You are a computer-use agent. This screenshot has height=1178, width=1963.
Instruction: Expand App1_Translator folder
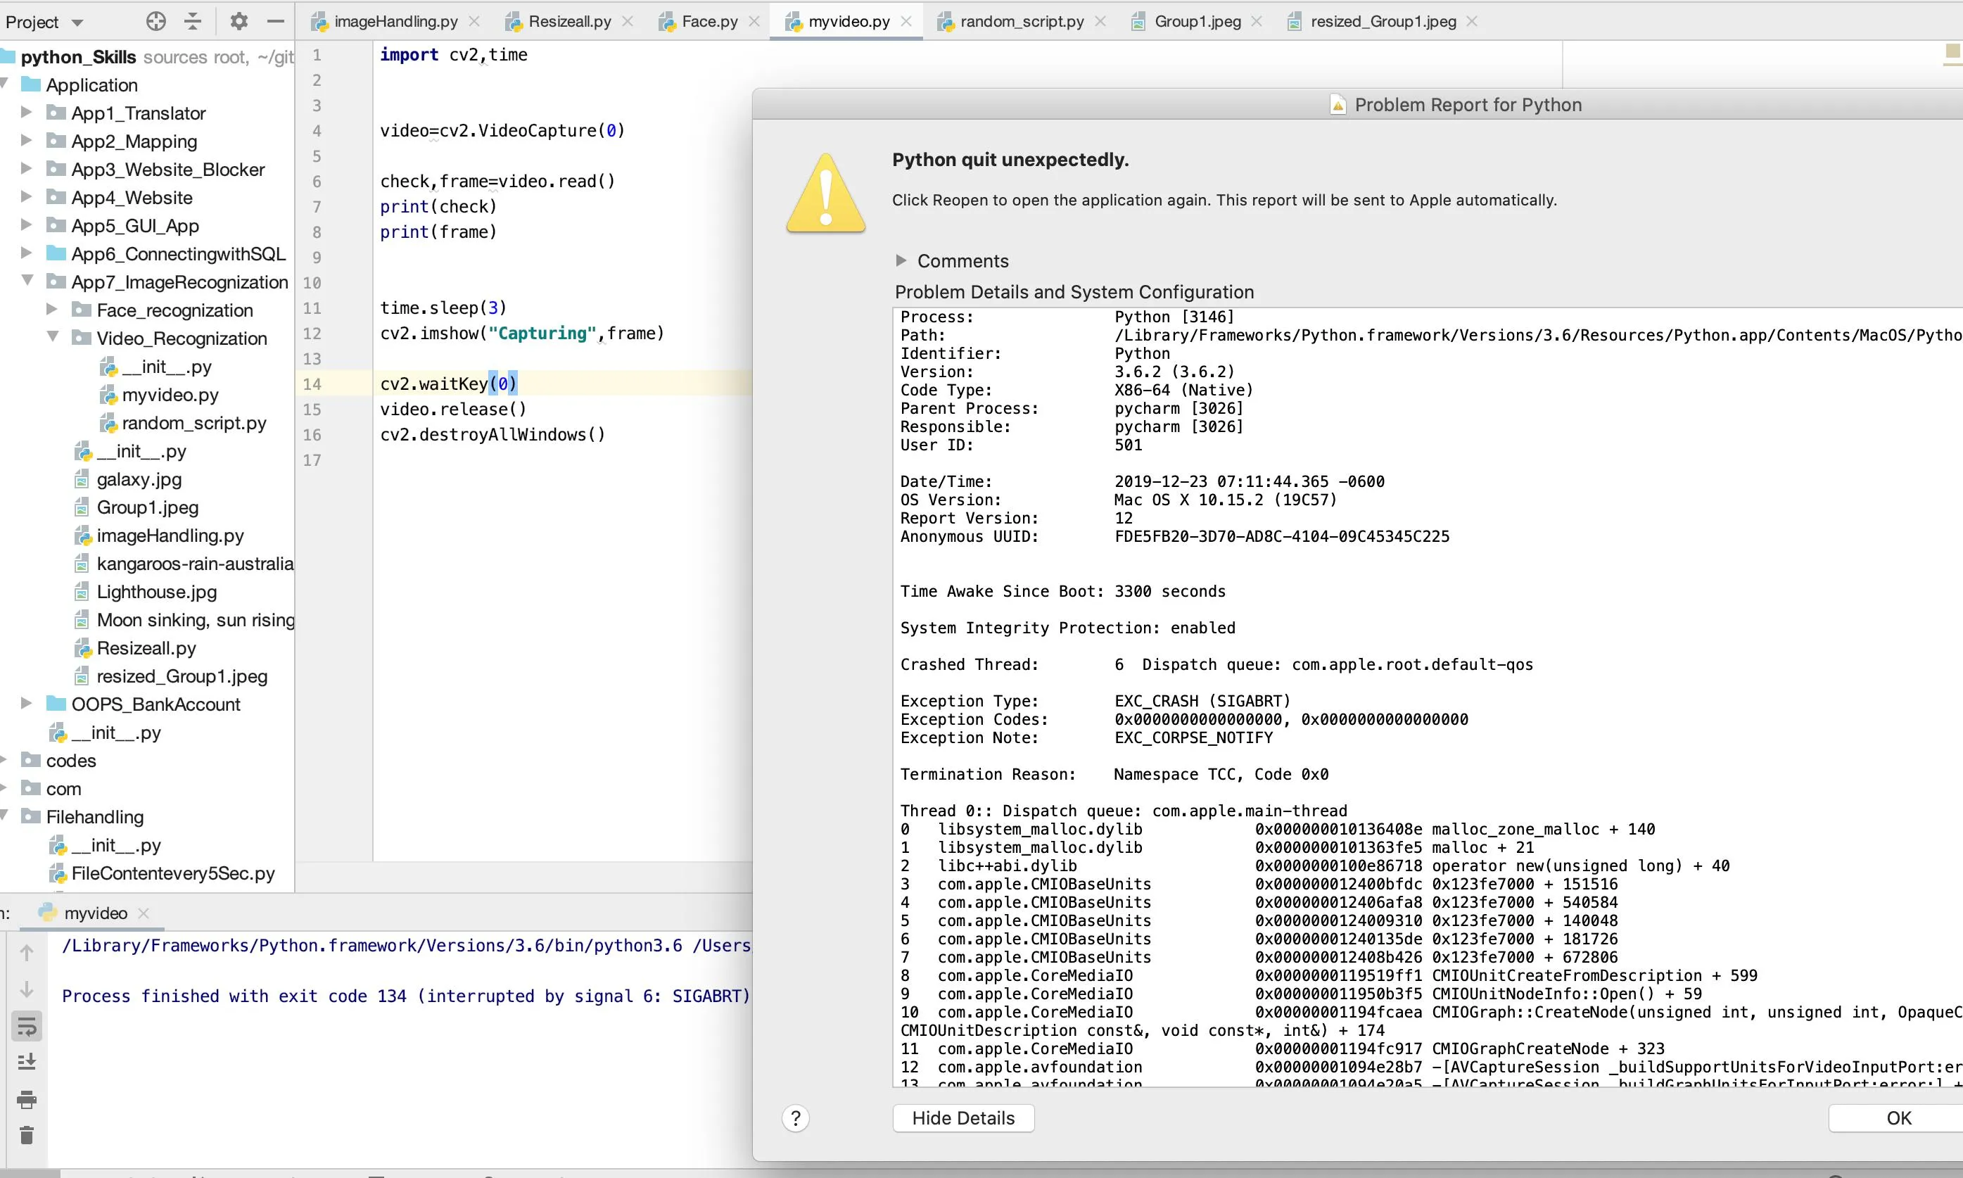(x=26, y=112)
